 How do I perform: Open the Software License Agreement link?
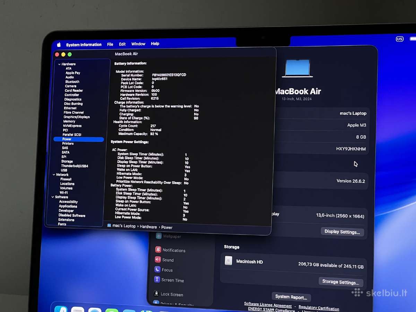coord(268,305)
